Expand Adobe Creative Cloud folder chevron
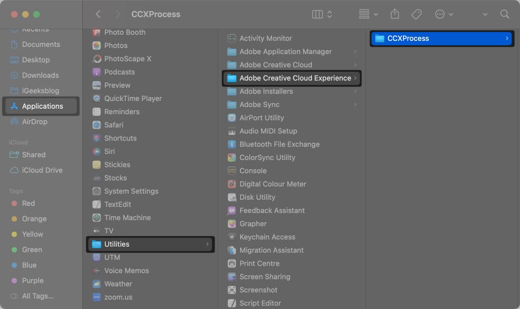The image size is (520, 309). tap(355, 65)
